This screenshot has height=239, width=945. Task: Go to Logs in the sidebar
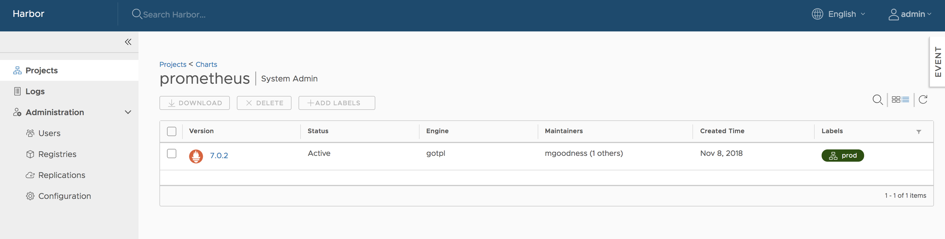35,91
